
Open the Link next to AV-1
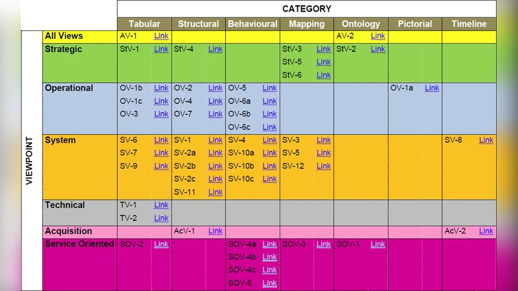161,36
